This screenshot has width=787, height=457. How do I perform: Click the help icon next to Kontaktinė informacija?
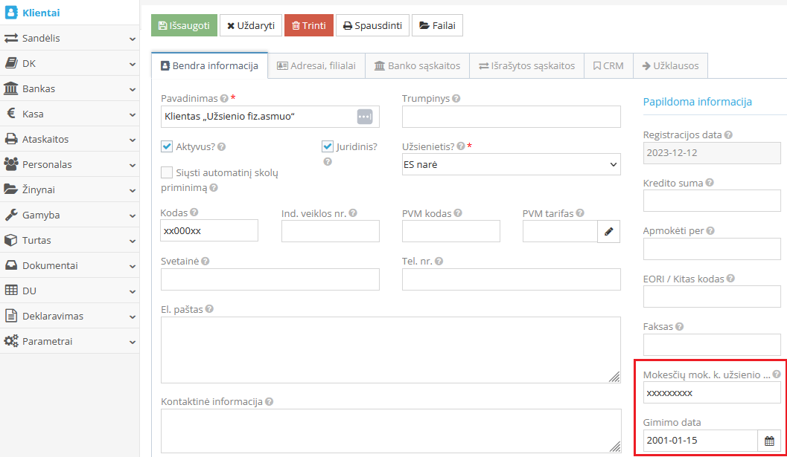[x=269, y=402]
